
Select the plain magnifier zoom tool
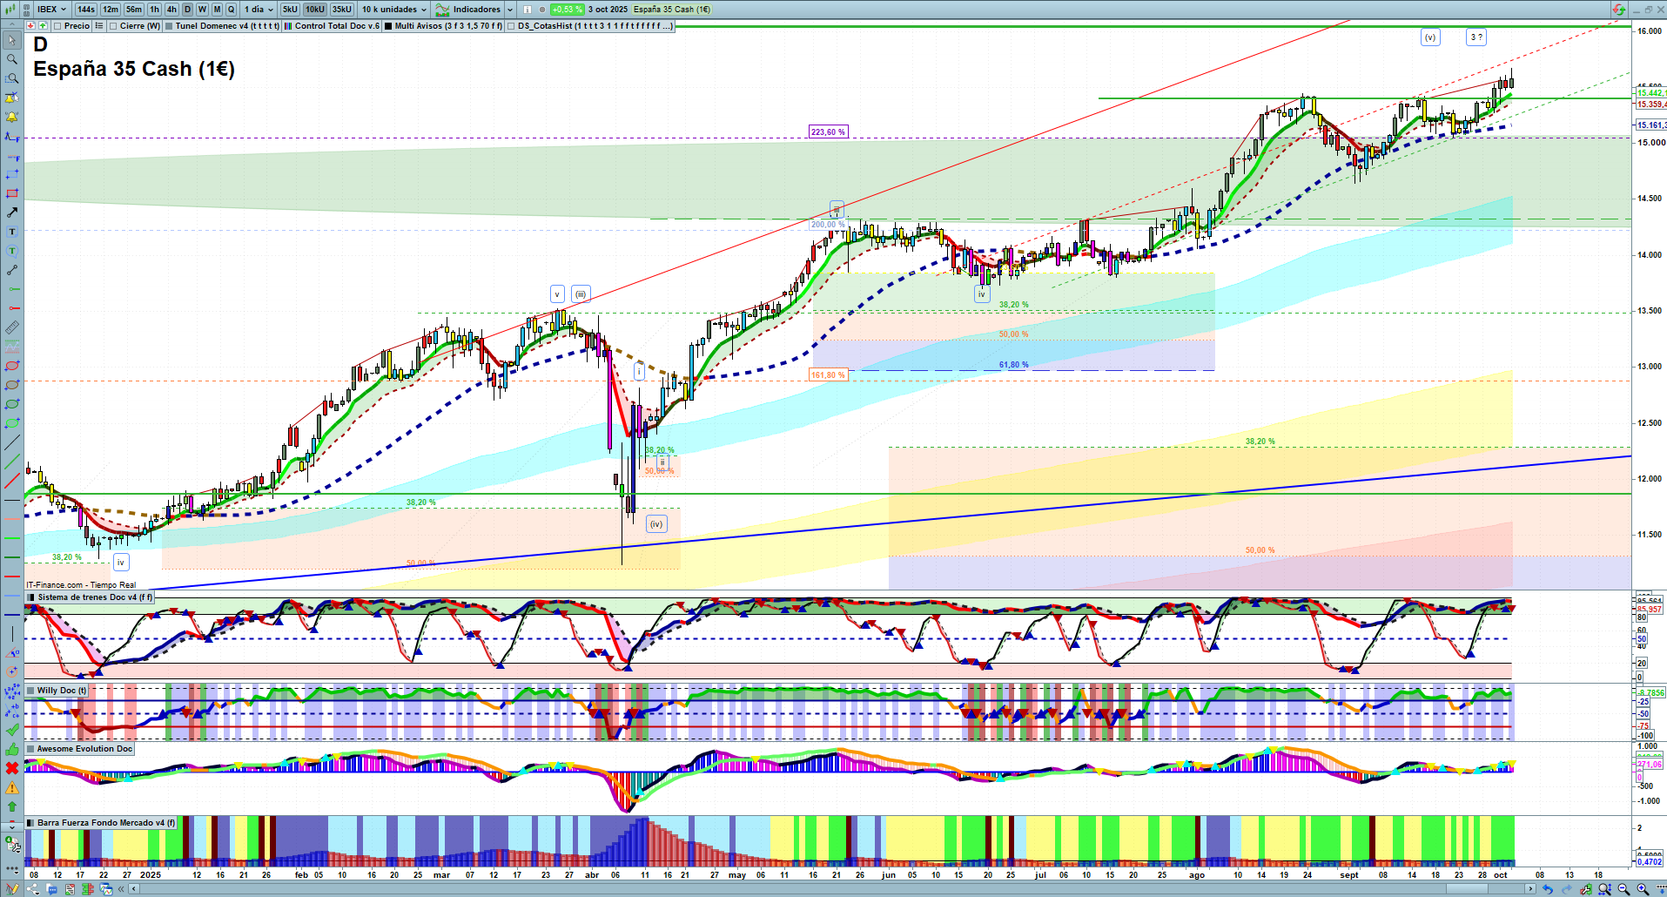click(12, 59)
